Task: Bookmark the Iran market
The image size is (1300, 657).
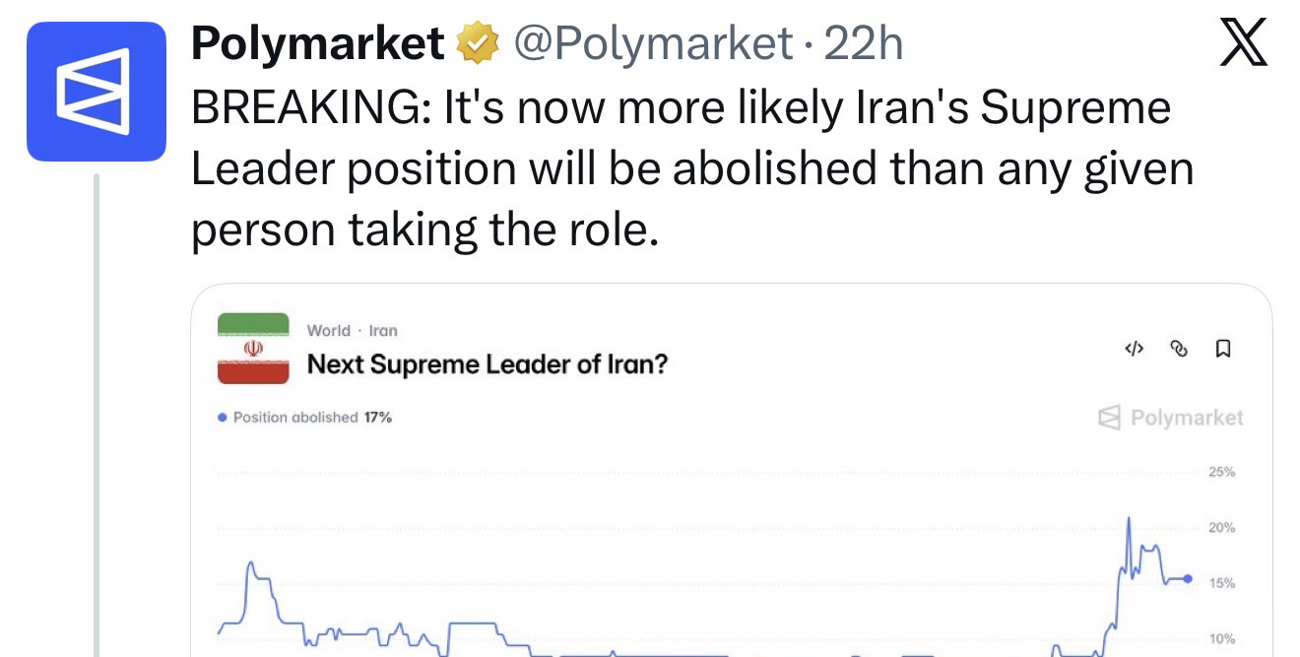Action: click(x=1222, y=348)
